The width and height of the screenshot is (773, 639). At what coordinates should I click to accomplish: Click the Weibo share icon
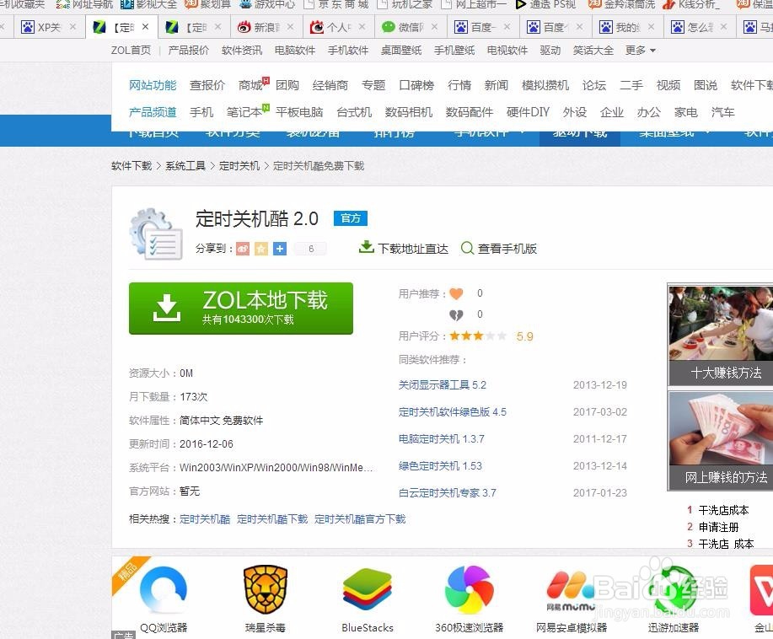tap(243, 249)
